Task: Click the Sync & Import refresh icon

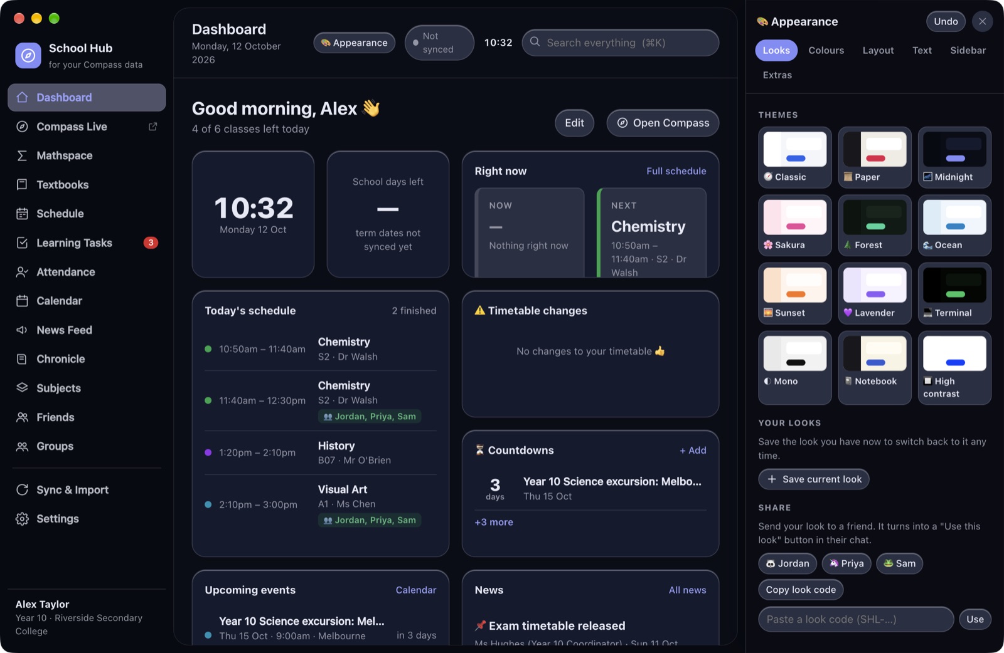Action: [x=22, y=489]
